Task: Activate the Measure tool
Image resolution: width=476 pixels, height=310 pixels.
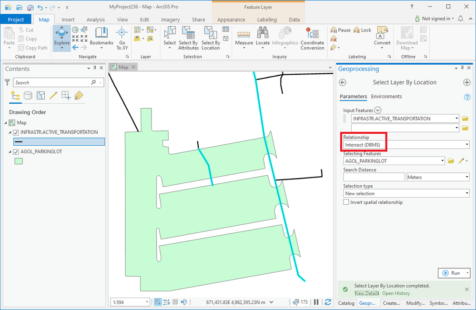Action: tap(244, 38)
